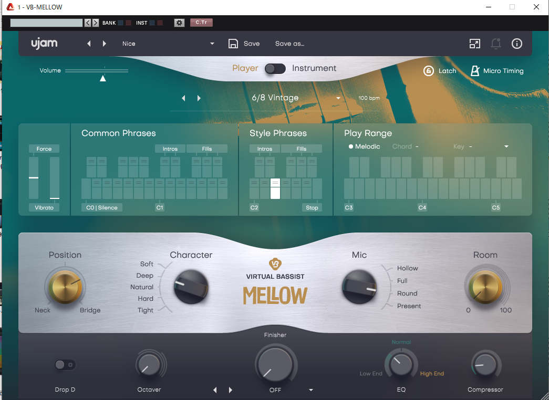Open the Finisher OFF dropdown
This screenshot has height=400, width=549.
(x=311, y=390)
